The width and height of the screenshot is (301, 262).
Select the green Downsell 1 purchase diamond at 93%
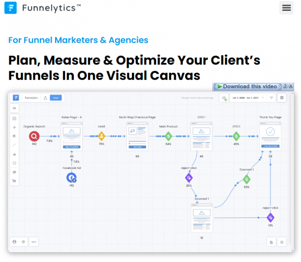pos(247,179)
